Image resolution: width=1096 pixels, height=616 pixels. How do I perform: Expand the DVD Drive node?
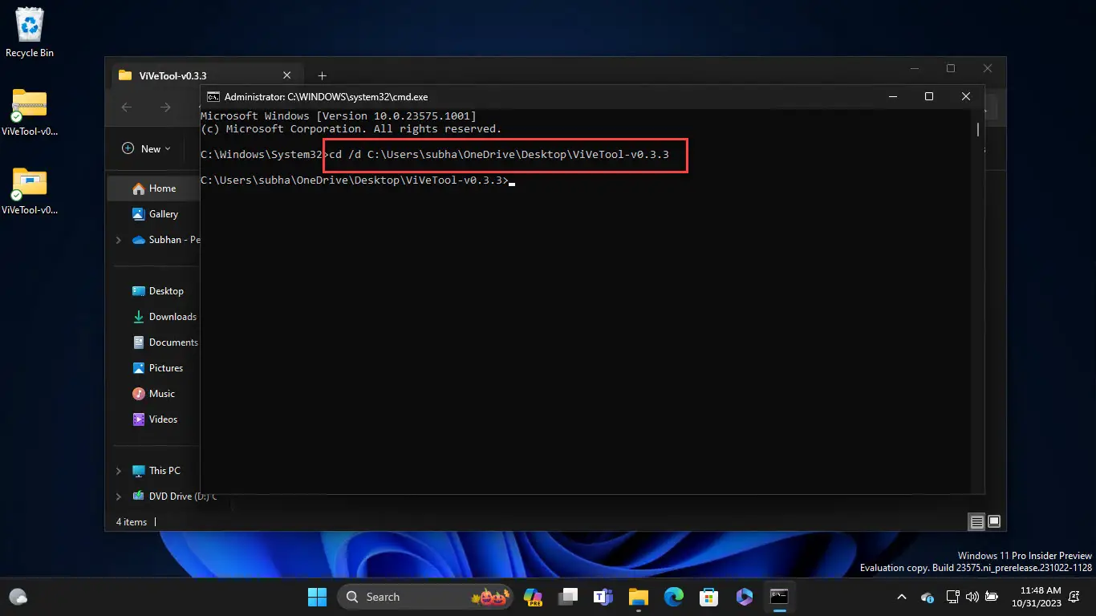[x=119, y=496]
